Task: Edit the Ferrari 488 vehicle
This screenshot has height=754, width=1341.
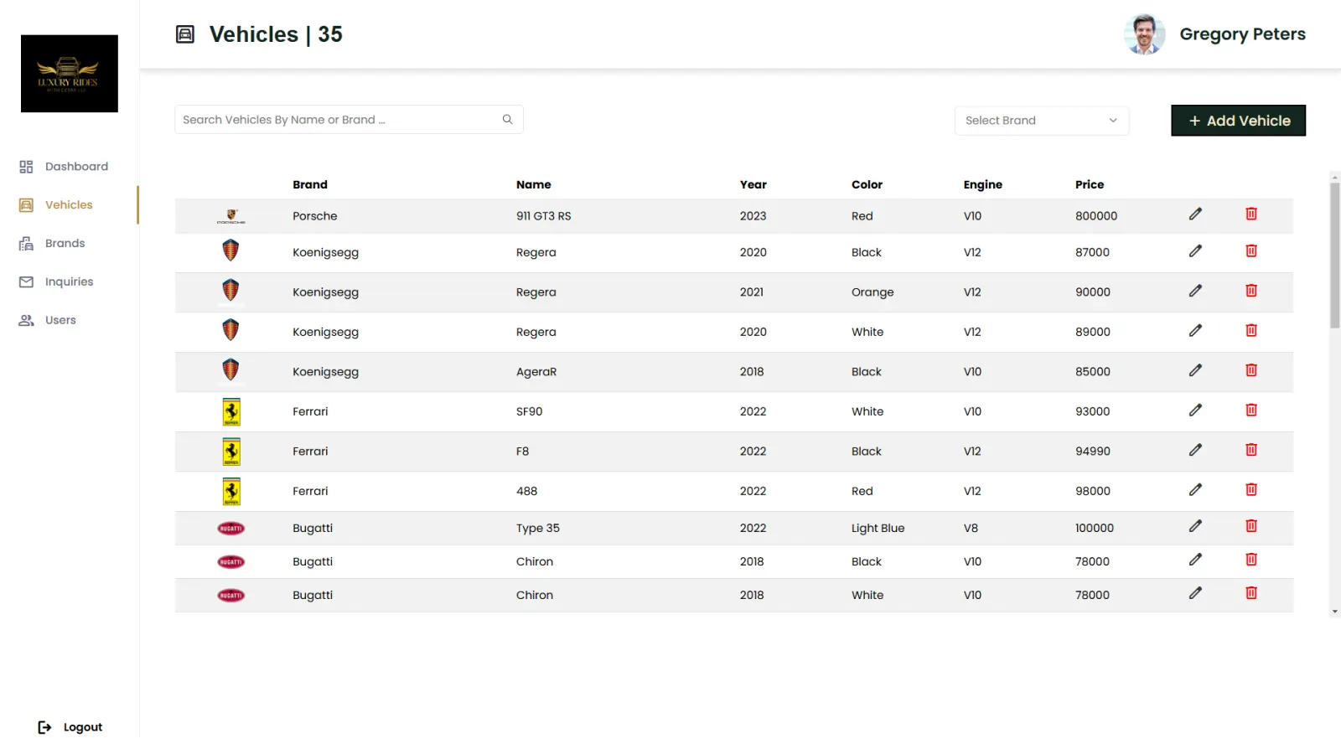Action: click(1195, 489)
